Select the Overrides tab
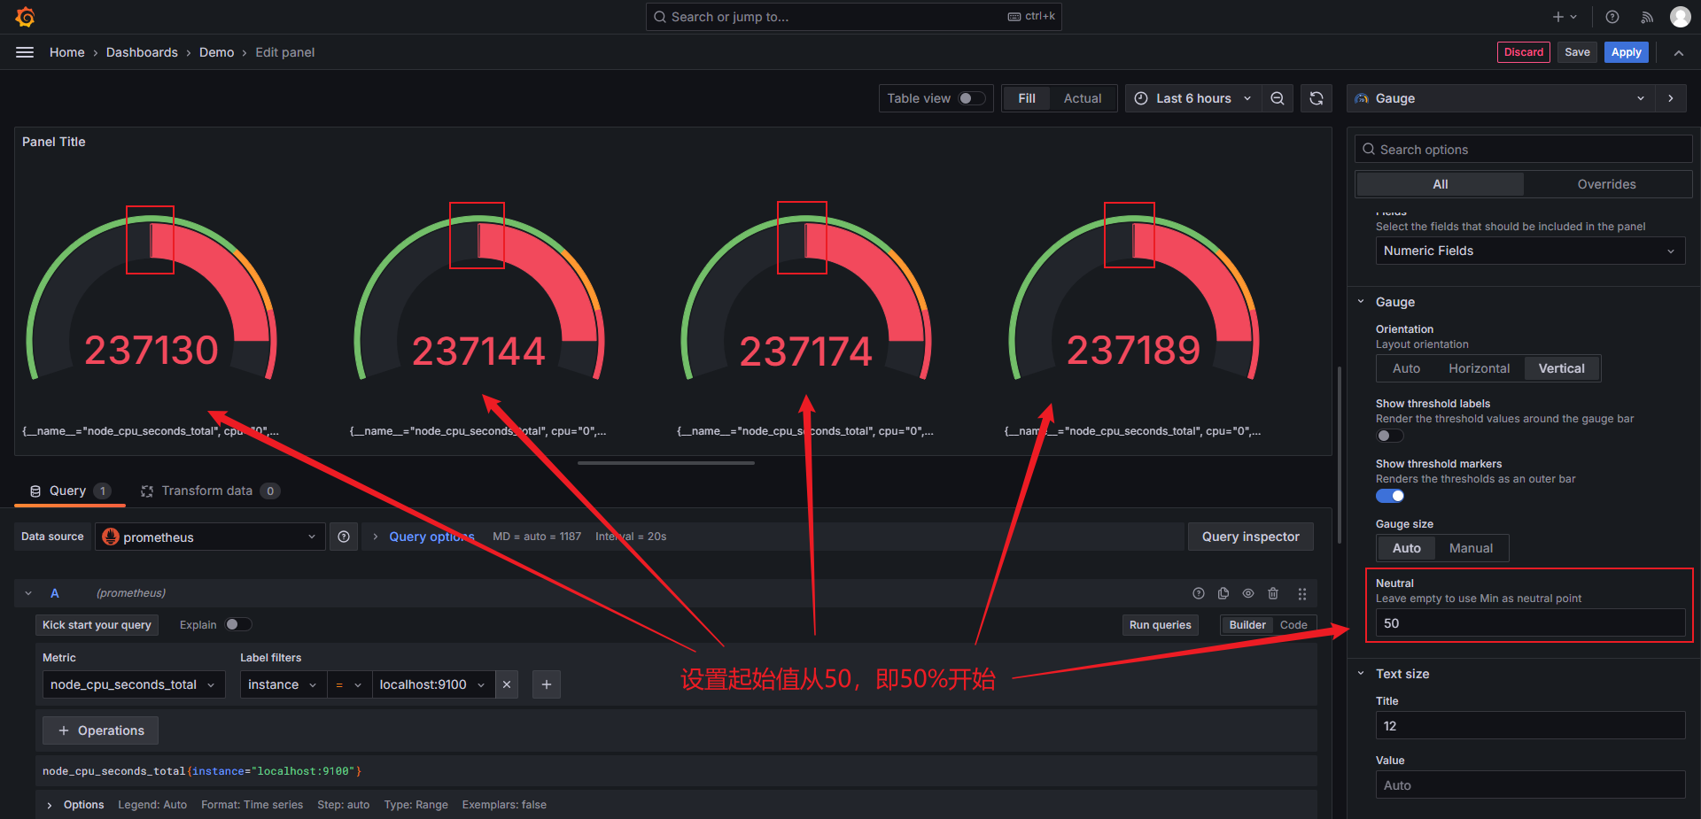 pos(1606,184)
